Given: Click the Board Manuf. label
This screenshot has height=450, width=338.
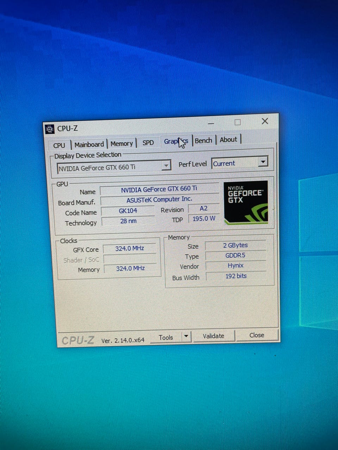Looking at the screenshot, I should tap(77, 202).
